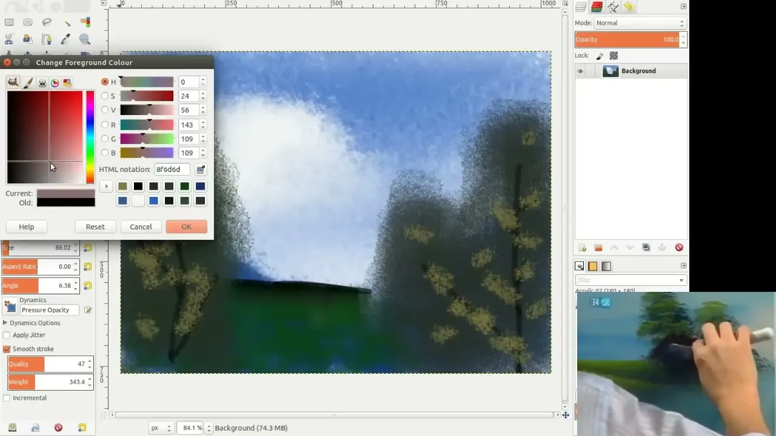Viewport: 776px width, 436px height.
Task: Open the Dynamics chooser icon button
Action: pos(10,306)
